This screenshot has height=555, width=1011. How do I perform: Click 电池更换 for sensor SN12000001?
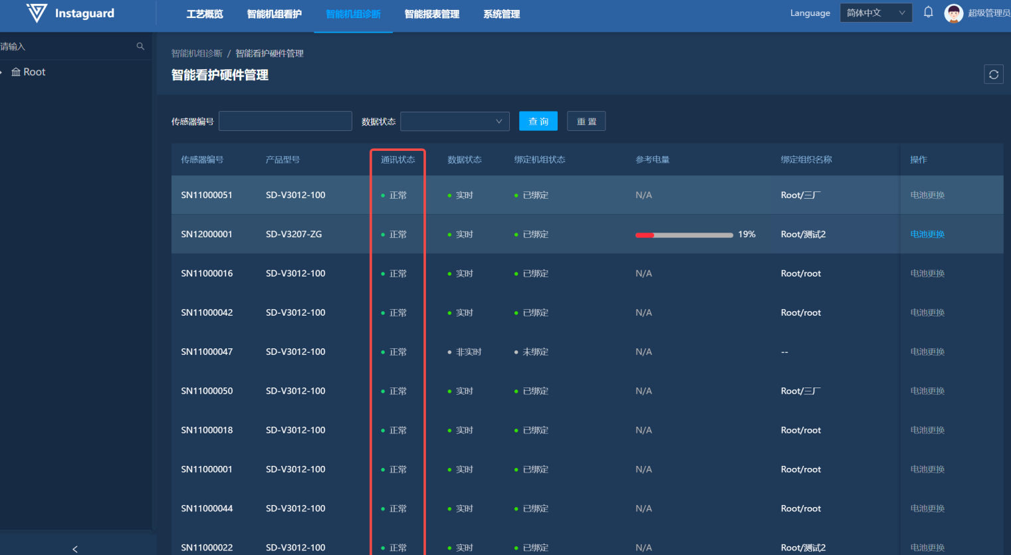point(927,234)
